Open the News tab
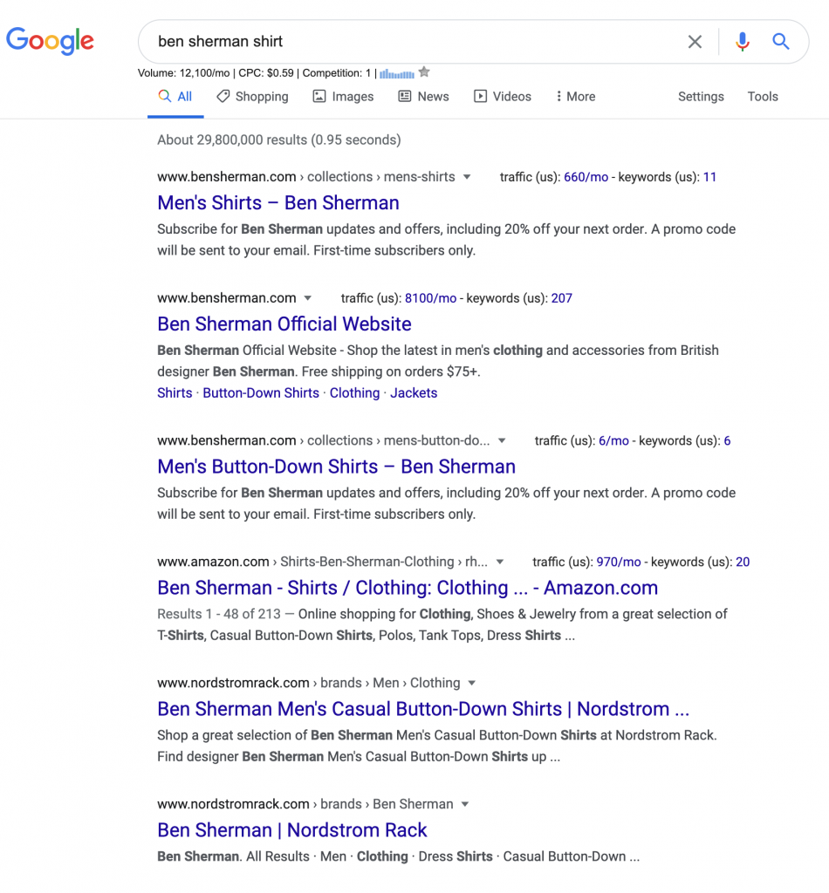 coord(423,97)
